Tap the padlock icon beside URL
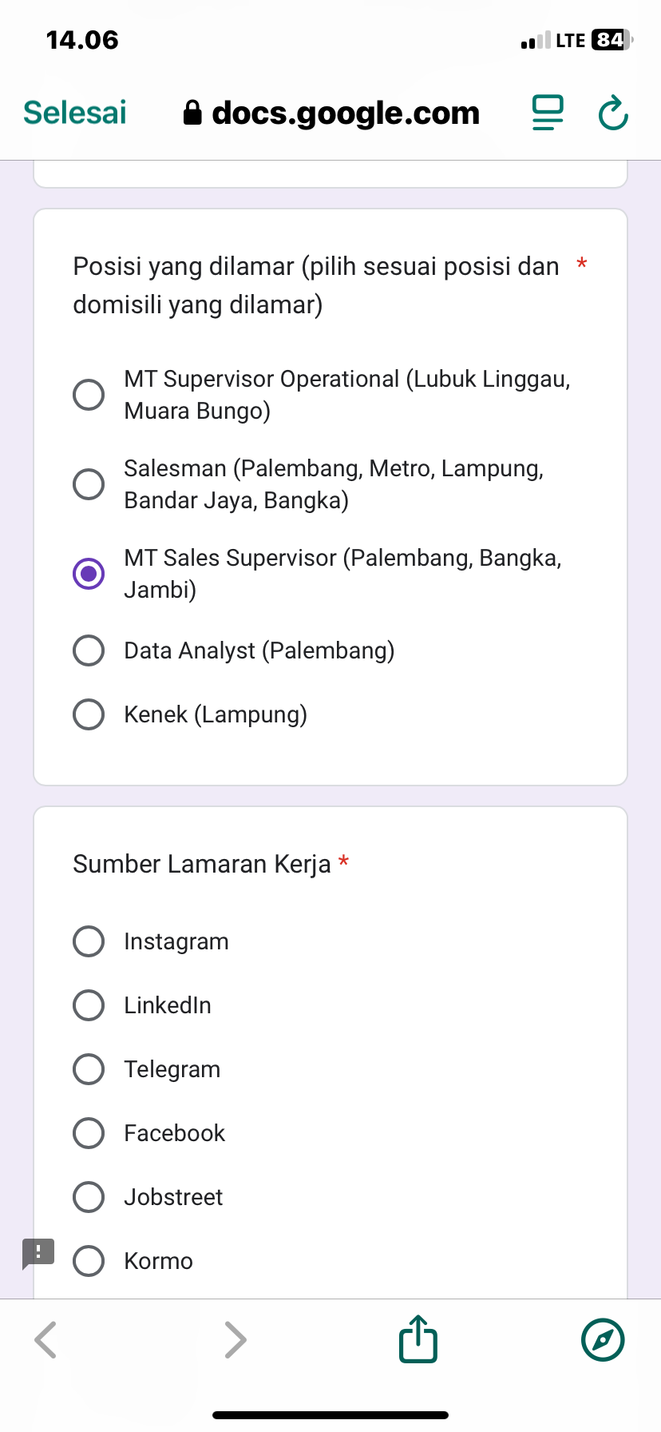The image size is (661, 1432). [x=192, y=113]
